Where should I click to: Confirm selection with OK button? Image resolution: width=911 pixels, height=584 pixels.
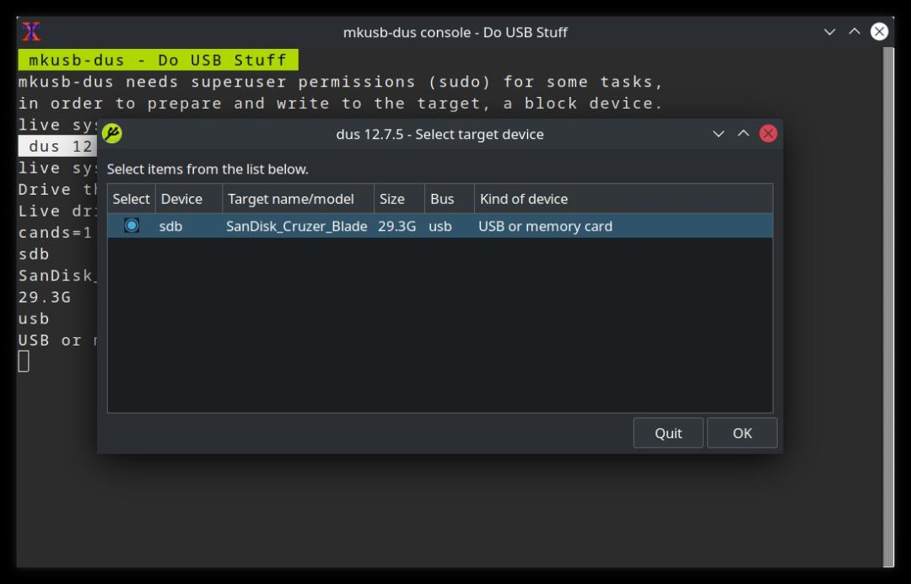pos(742,433)
